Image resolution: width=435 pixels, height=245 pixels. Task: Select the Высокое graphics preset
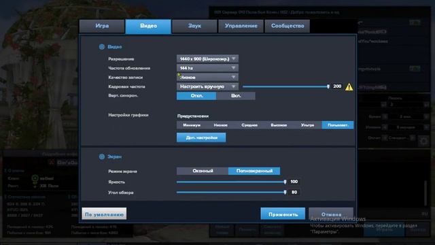coord(279,125)
